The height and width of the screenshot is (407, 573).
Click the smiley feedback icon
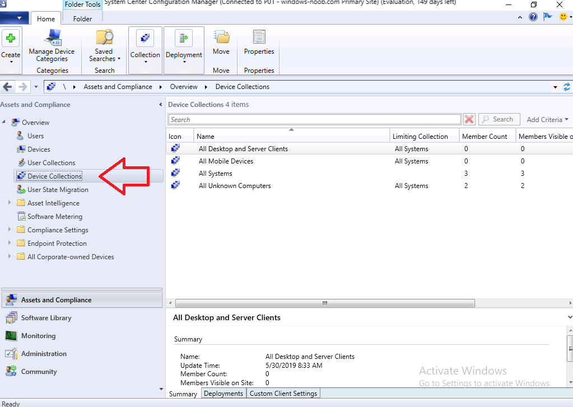pyautogui.click(x=563, y=17)
